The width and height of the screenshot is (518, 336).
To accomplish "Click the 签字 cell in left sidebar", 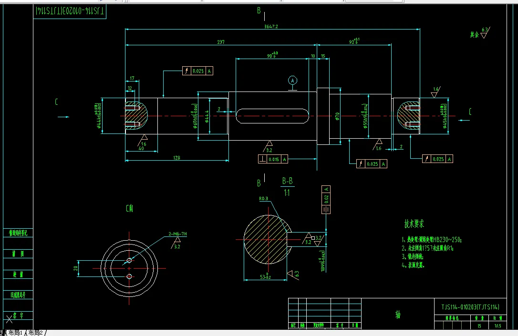I will tap(18, 316).
